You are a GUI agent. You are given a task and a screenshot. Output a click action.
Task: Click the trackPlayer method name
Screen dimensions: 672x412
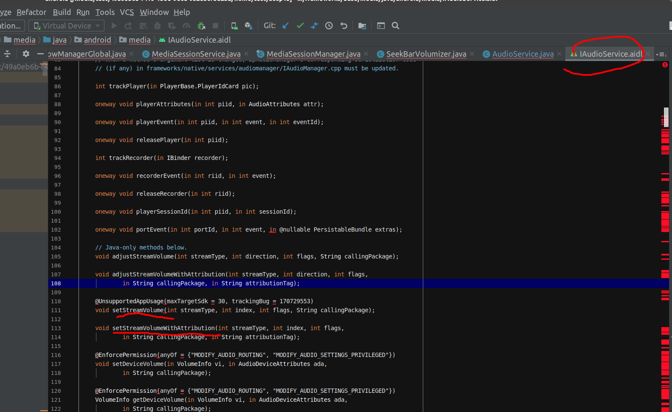click(x=128, y=86)
